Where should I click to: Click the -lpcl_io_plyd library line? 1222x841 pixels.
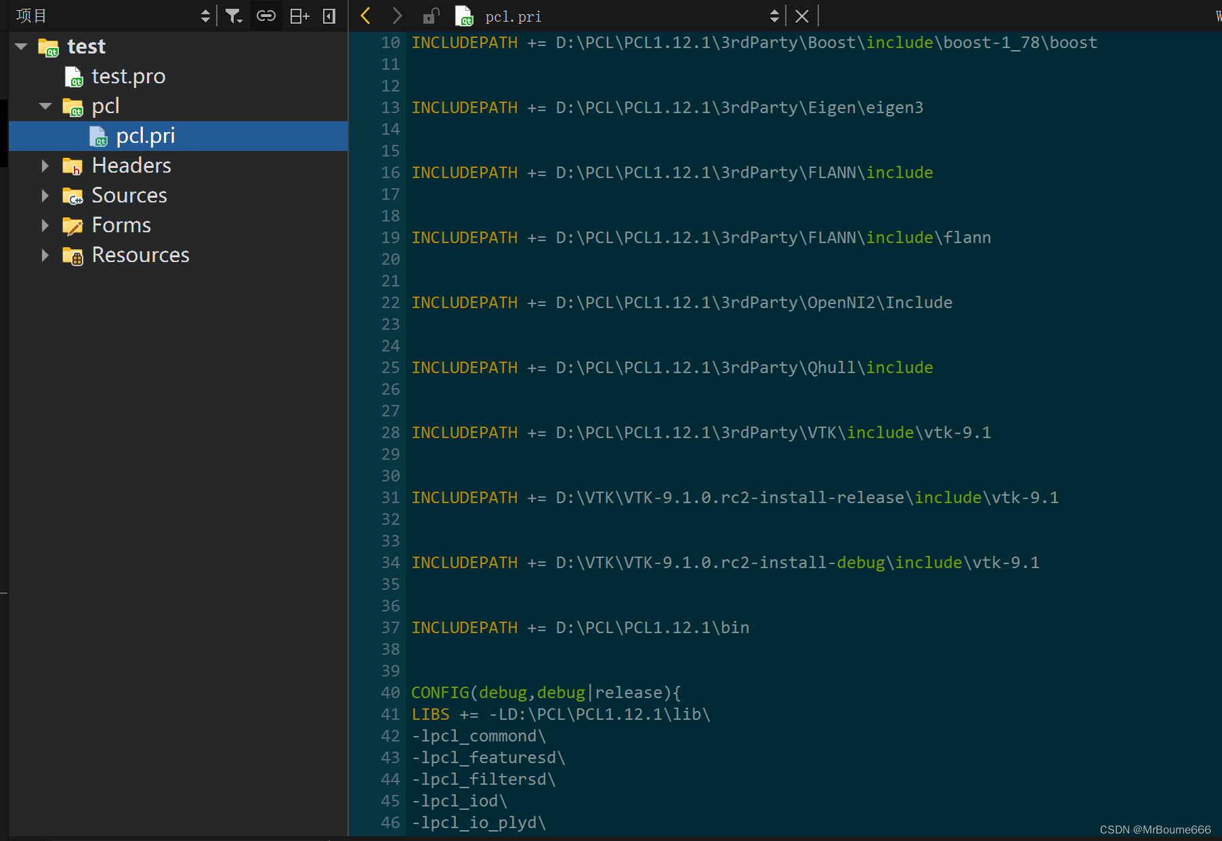(x=478, y=823)
